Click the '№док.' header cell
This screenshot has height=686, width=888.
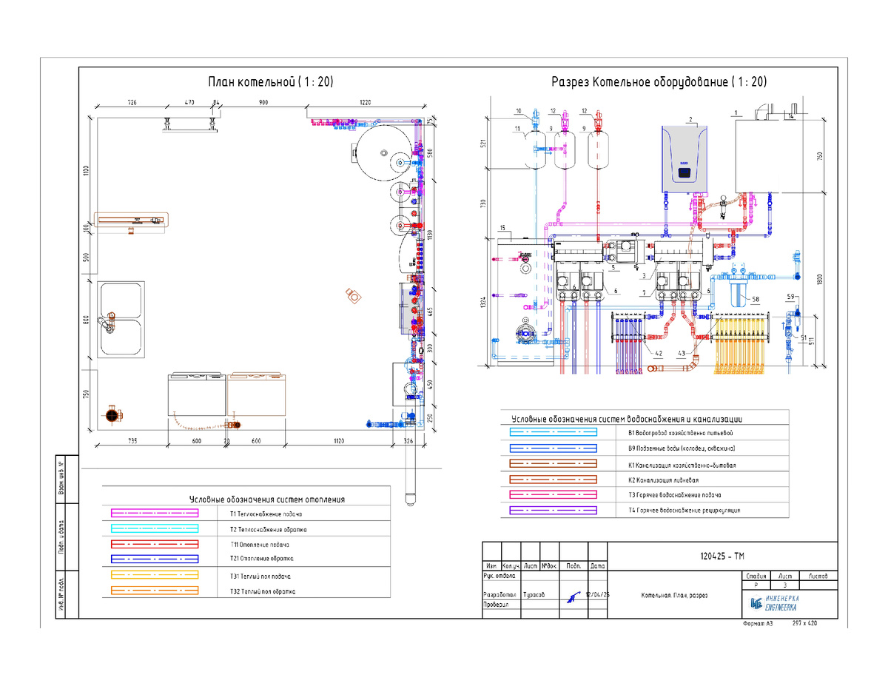click(x=549, y=565)
